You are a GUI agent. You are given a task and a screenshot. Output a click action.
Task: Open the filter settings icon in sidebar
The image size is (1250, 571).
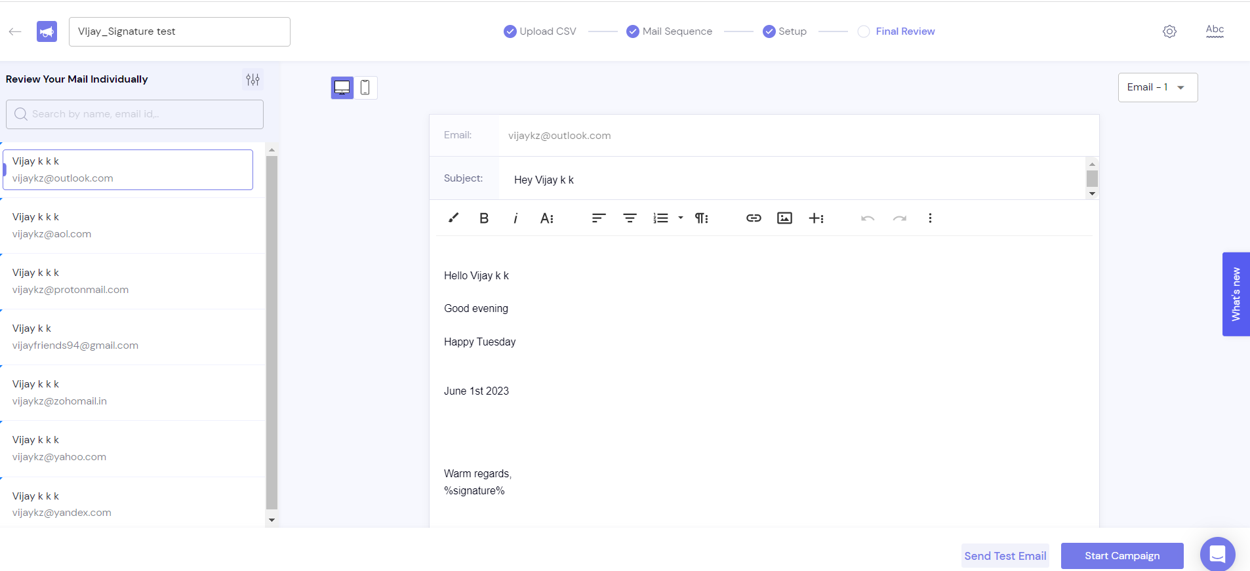(x=252, y=79)
